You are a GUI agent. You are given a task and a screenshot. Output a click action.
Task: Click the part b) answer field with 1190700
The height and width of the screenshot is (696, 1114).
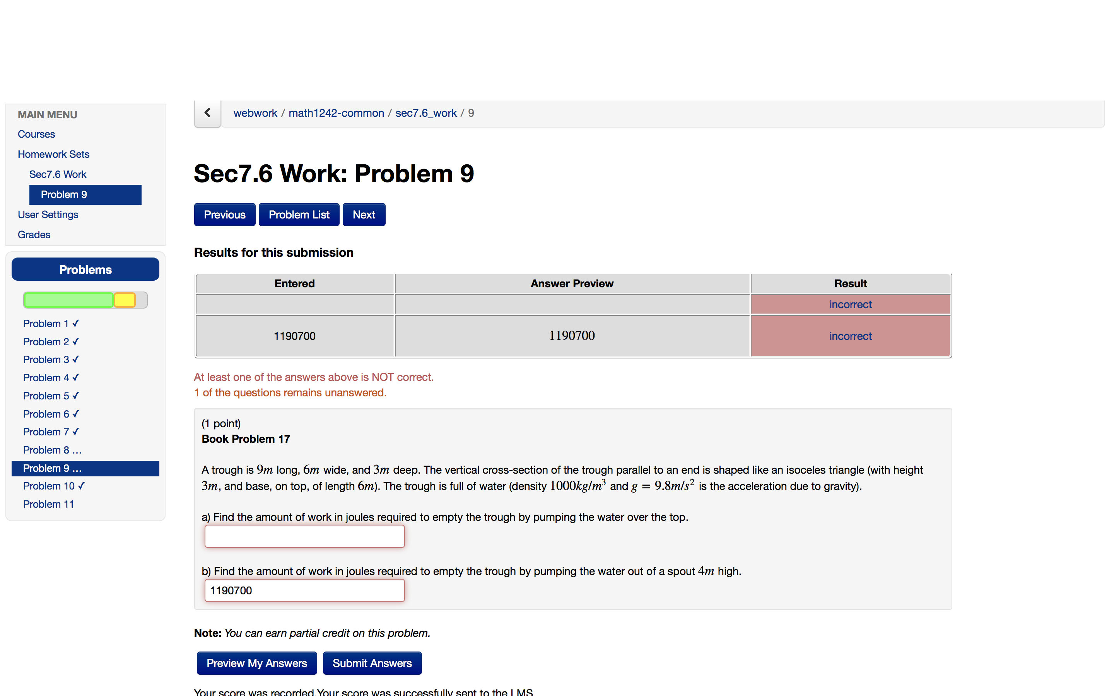(x=304, y=590)
